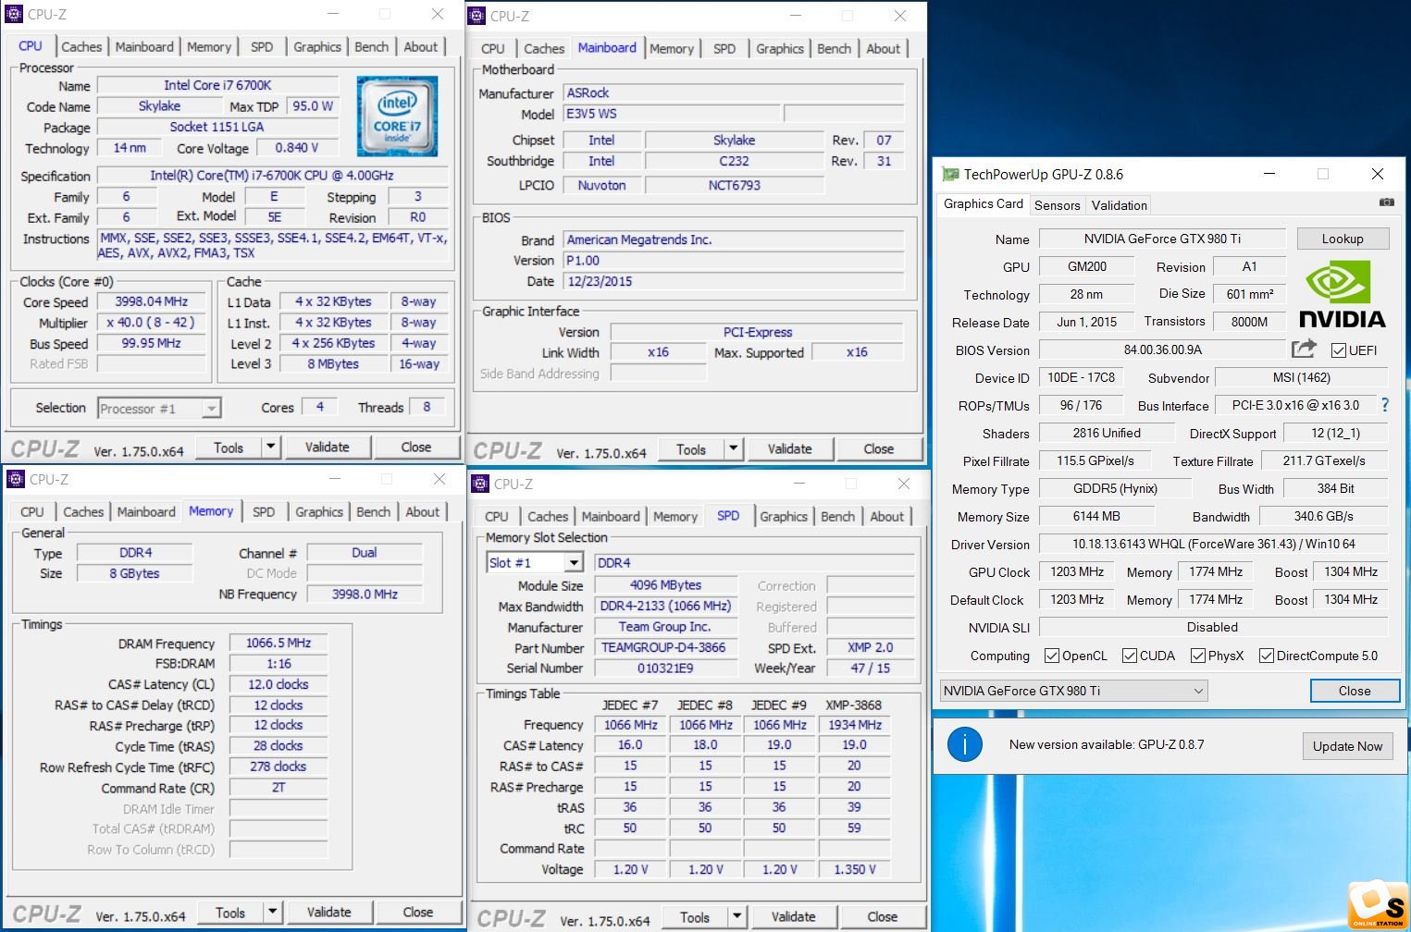Open Tools dropdown arrow in CPU window
The image size is (1411, 932).
point(271,447)
